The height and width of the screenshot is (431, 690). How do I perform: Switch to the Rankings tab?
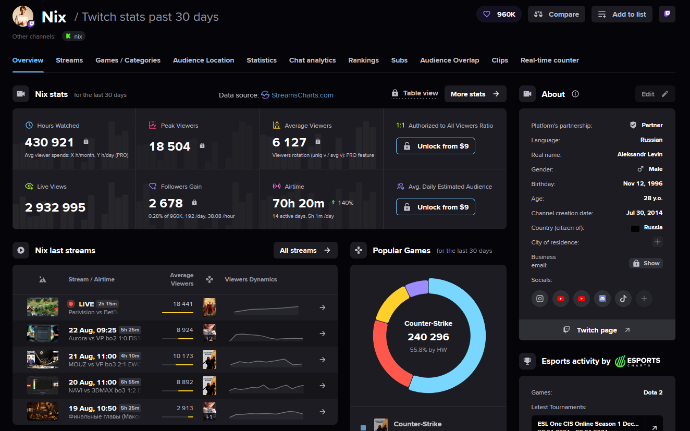click(364, 60)
